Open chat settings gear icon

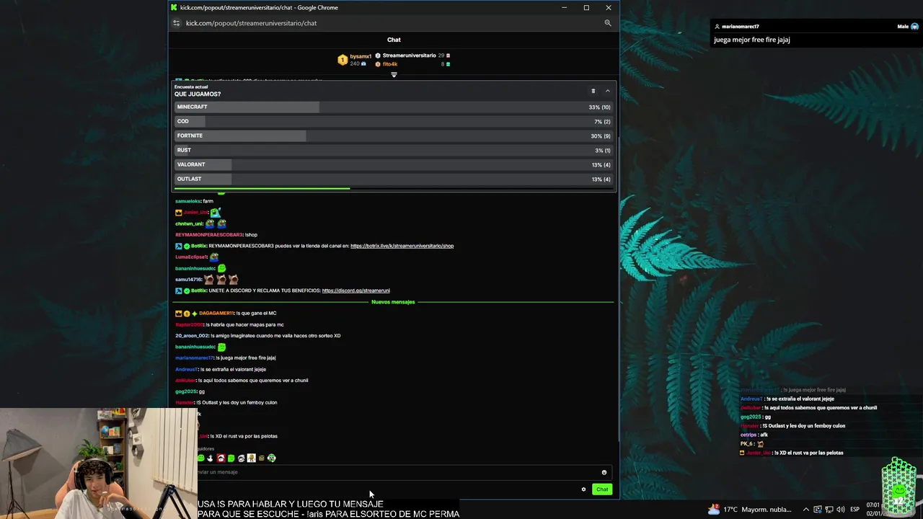583,489
